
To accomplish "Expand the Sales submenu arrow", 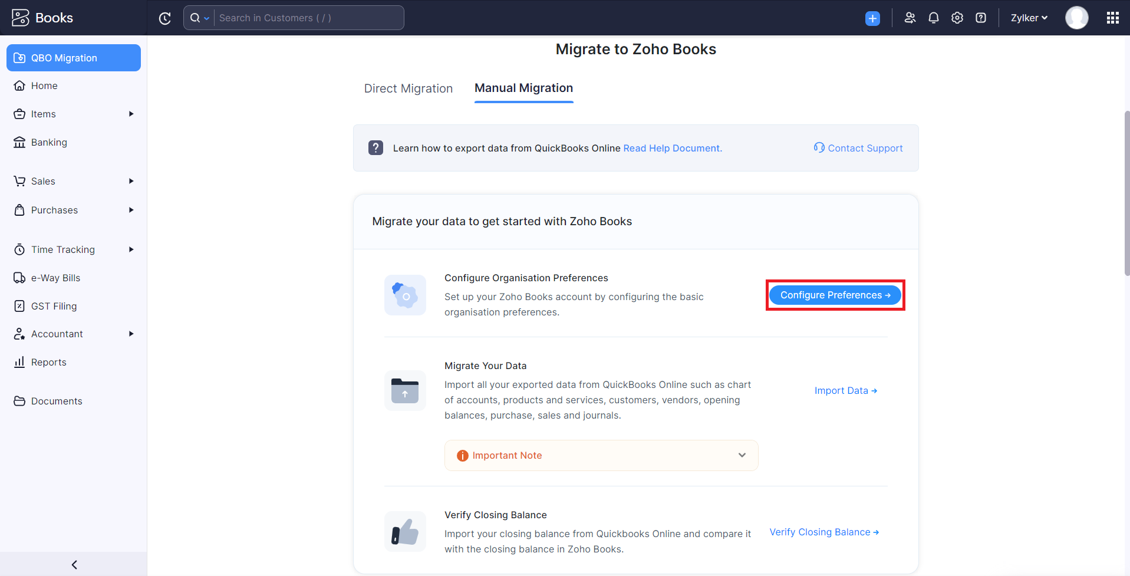I will (x=131, y=181).
